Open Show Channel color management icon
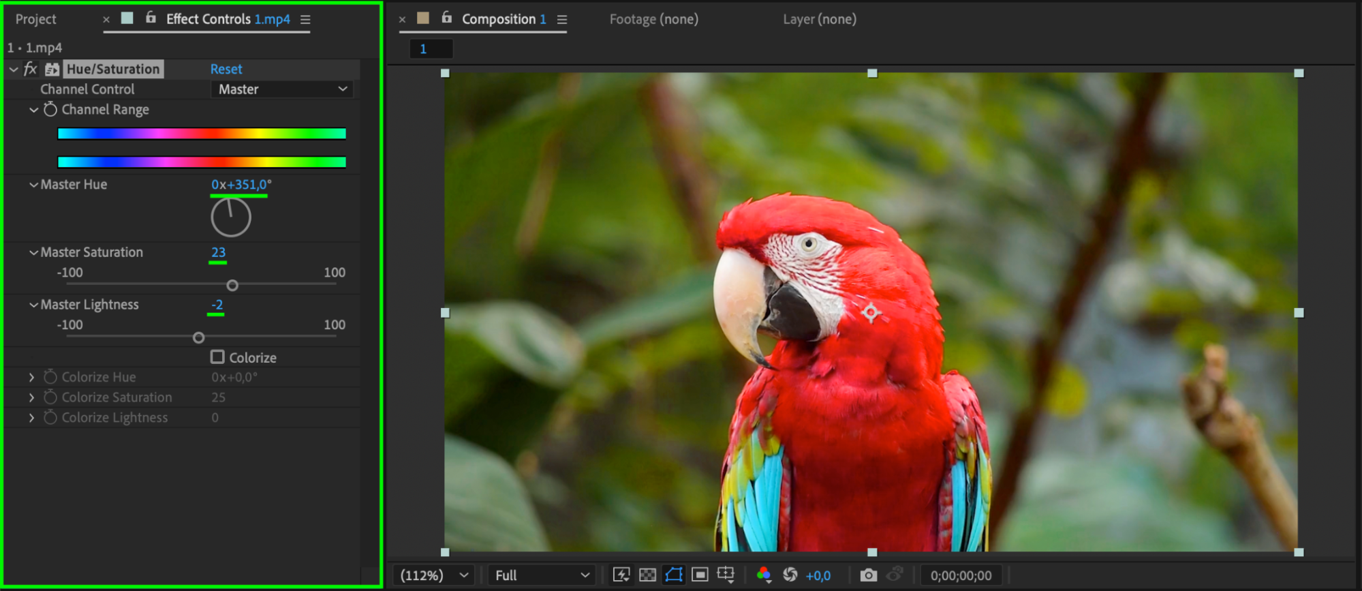The height and width of the screenshot is (591, 1362). pyautogui.click(x=764, y=575)
